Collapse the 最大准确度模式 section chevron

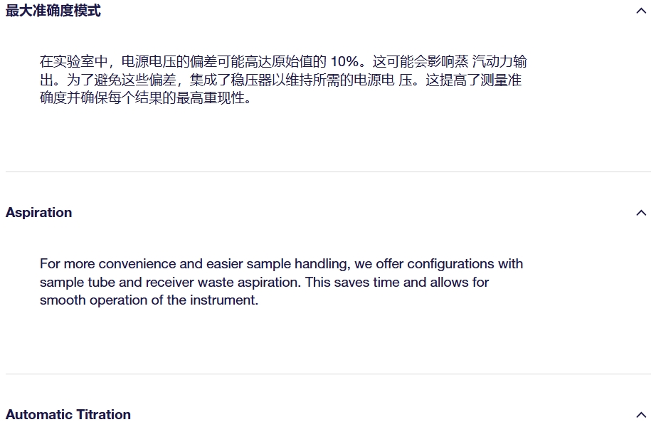coord(640,11)
